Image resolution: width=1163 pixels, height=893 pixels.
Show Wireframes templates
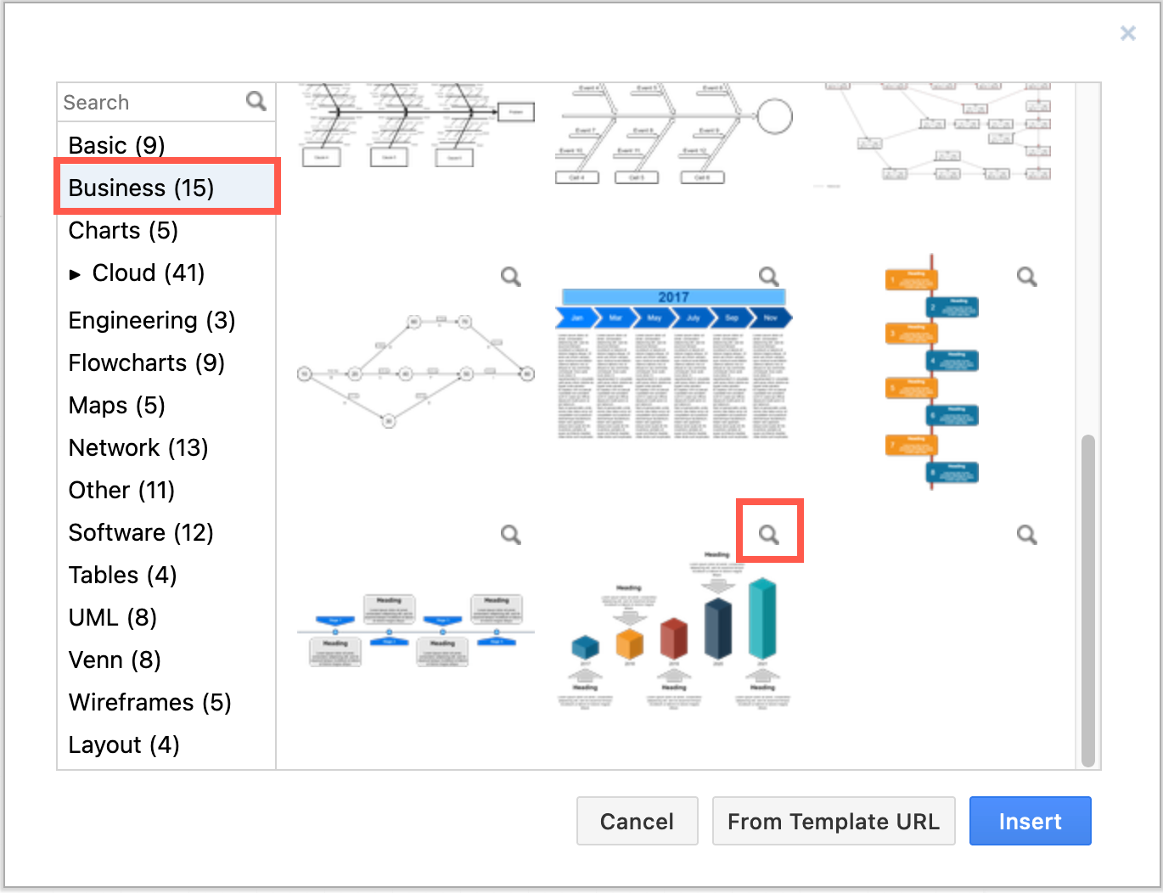pos(149,702)
